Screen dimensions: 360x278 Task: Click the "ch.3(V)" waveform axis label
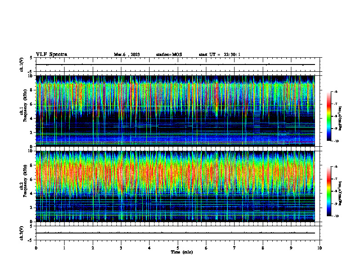coord(22,233)
